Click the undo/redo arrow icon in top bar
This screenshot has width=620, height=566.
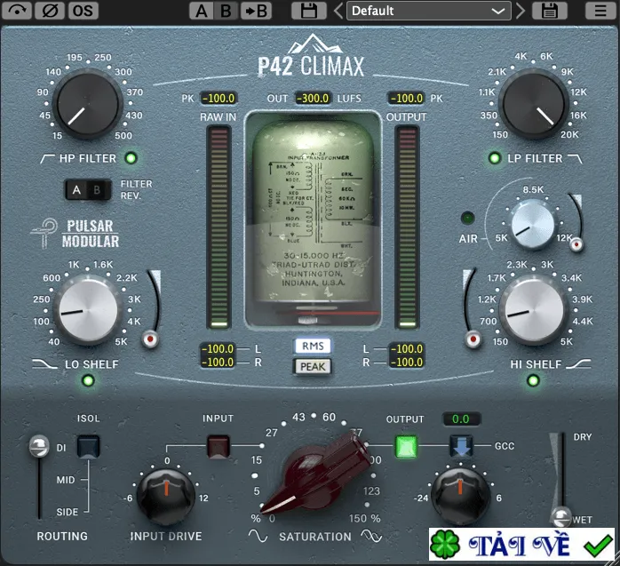tap(17, 11)
